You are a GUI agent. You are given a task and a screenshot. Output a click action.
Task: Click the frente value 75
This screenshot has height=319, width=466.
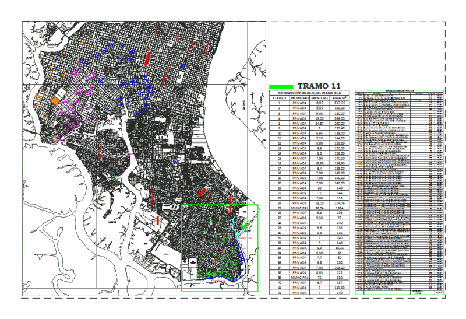(319, 278)
